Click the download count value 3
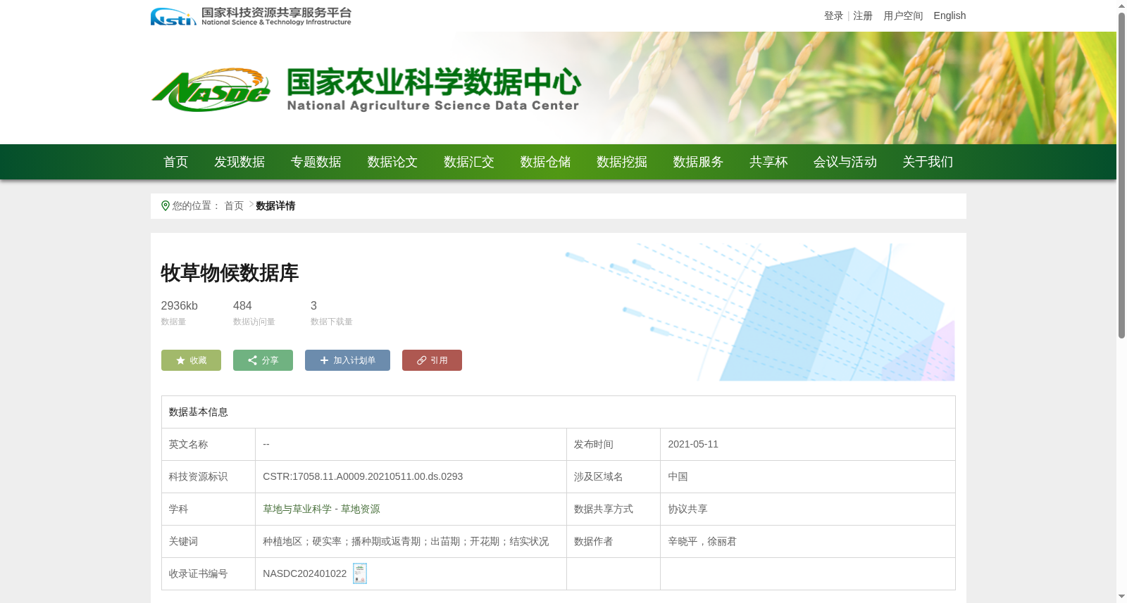The height and width of the screenshot is (603, 1127). (x=313, y=305)
